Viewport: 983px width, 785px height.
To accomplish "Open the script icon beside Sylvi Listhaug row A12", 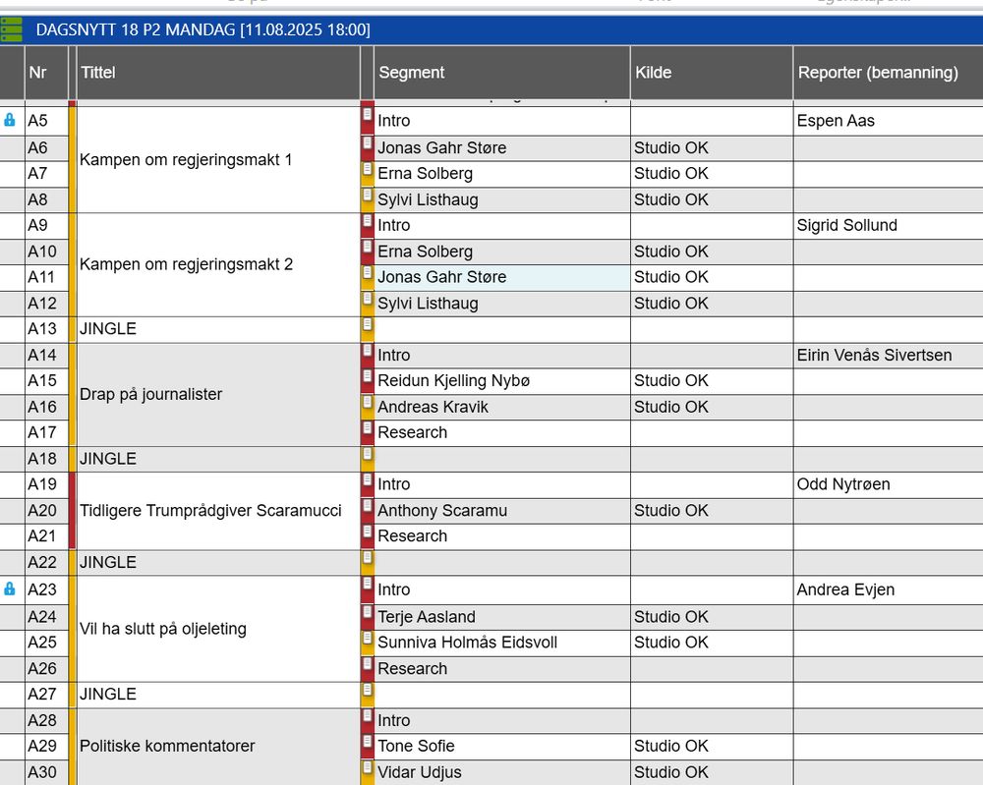I will click(x=368, y=299).
